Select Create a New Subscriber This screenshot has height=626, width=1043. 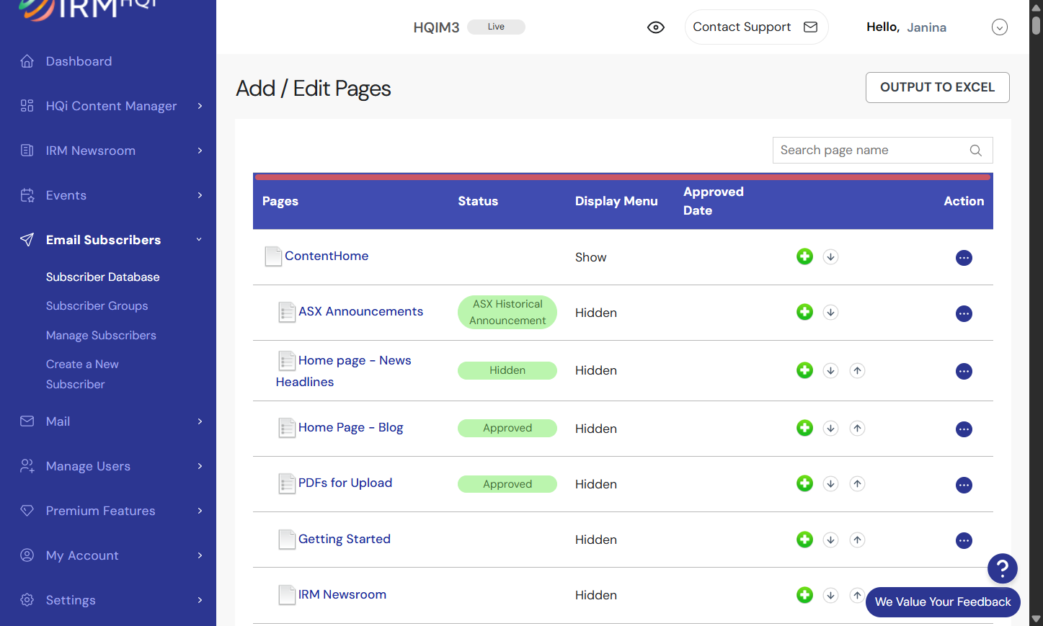(82, 374)
